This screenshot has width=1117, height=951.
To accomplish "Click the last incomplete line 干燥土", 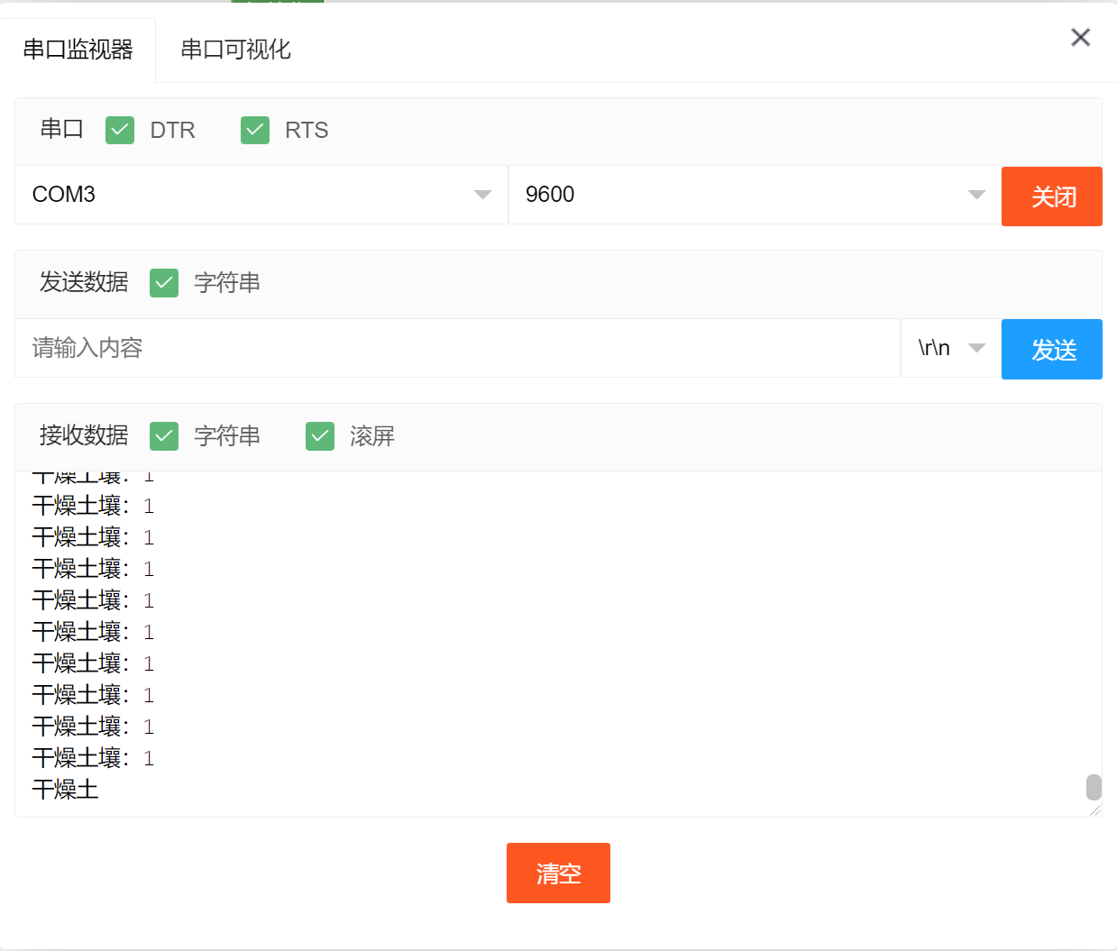I will pos(65,790).
